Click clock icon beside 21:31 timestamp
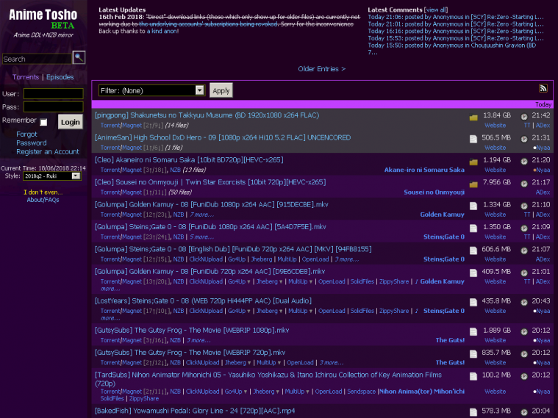The width and height of the screenshot is (558, 418). (x=524, y=139)
